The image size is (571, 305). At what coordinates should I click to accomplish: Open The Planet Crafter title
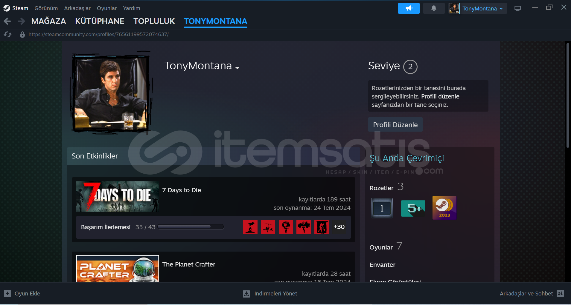[x=189, y=264]
